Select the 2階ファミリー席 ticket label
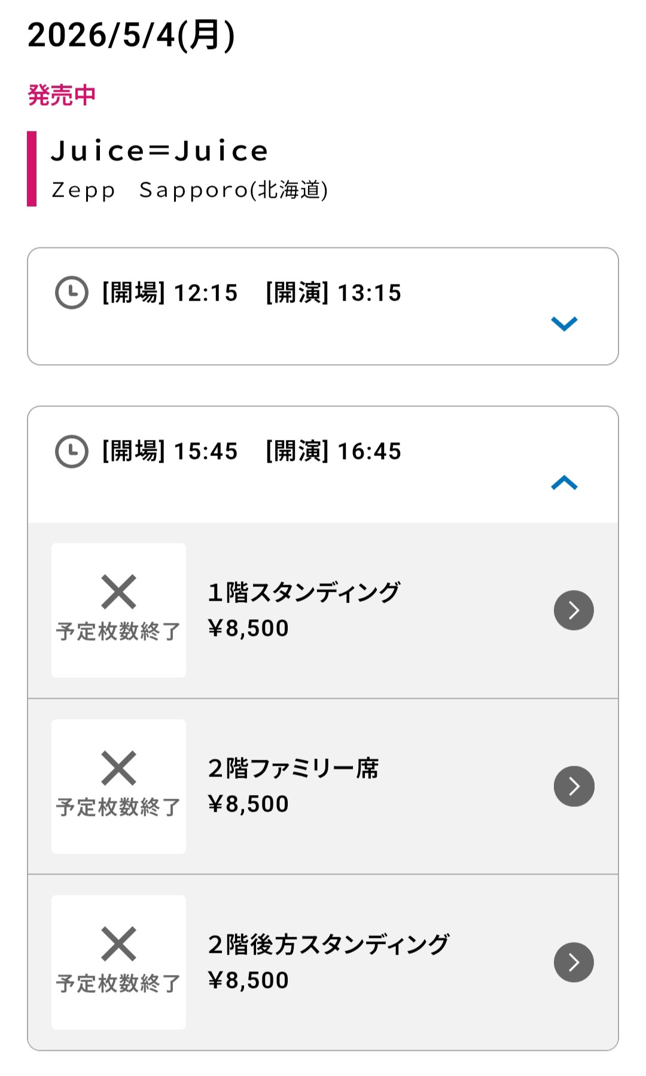The width and height of the screenshot is (646, 1076). pos(293,768)
